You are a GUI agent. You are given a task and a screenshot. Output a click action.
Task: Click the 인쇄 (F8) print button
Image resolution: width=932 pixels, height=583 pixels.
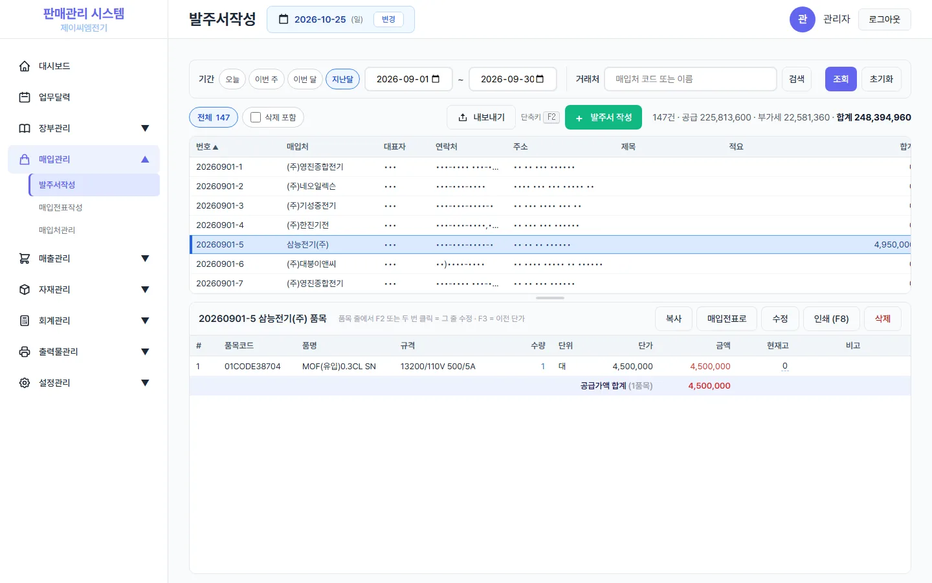[831, 319]
